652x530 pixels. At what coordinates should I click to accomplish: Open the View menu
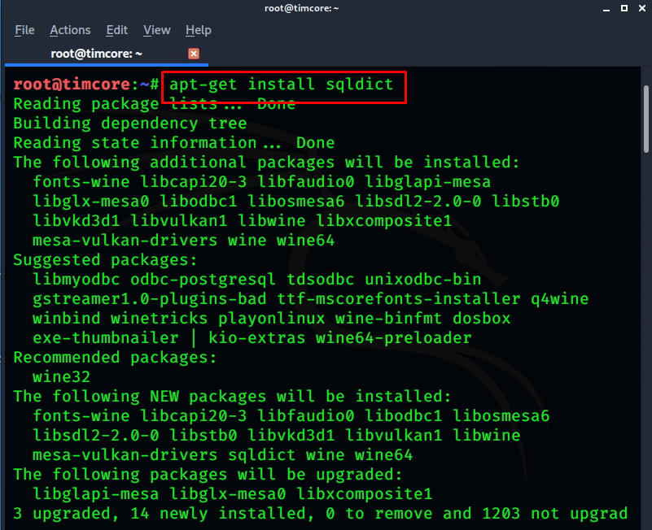click(x=157, y=30)
